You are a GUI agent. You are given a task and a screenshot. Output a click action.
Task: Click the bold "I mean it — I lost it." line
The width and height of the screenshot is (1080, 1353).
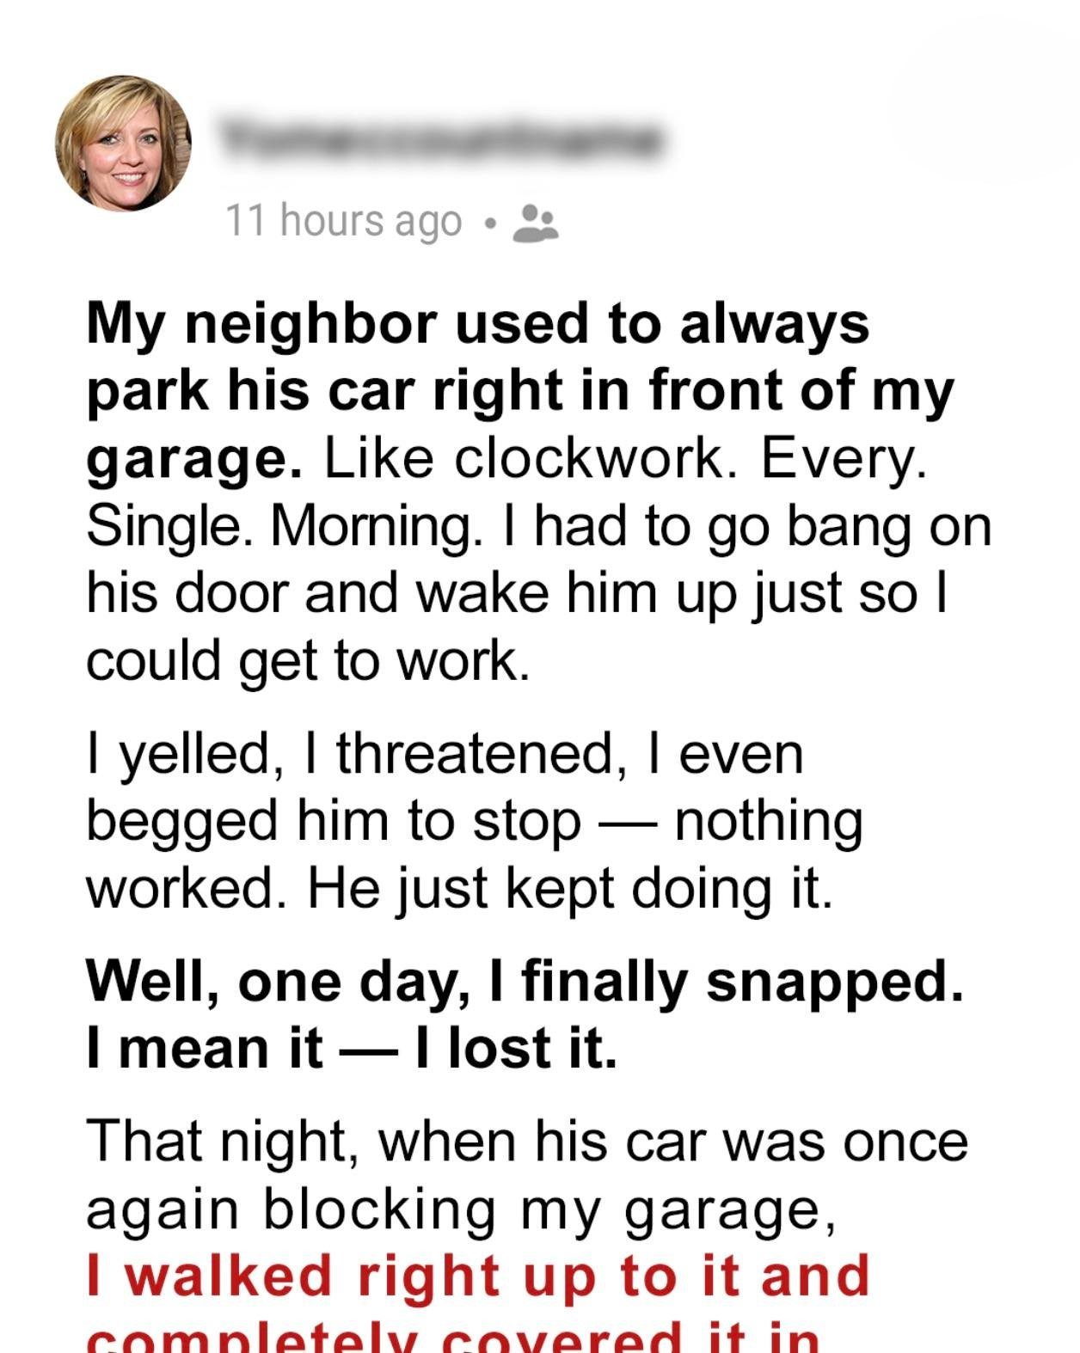click(x=352, y=1049)
